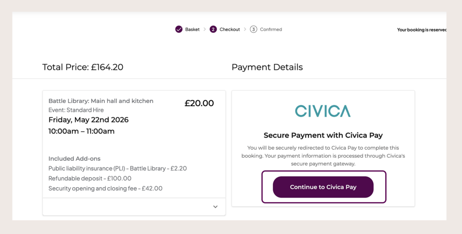
Task: Click the £20.00 hire price
Action: coord(199,103)
